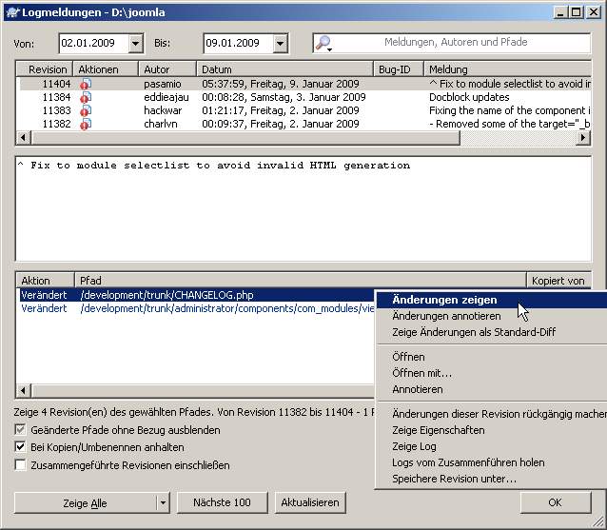Click the revision list scroll-left arrow
The height and width of the screenshot is (530, 607).
click(x=23, y=137)
